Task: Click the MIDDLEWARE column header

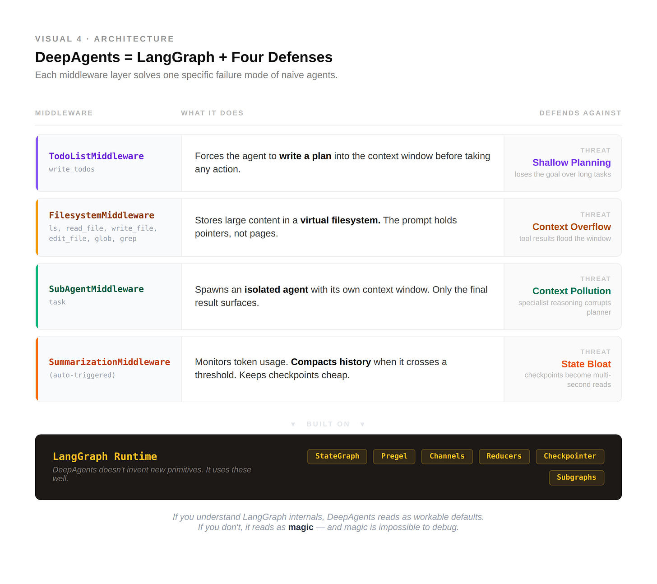Action: [x=64, y=113]
